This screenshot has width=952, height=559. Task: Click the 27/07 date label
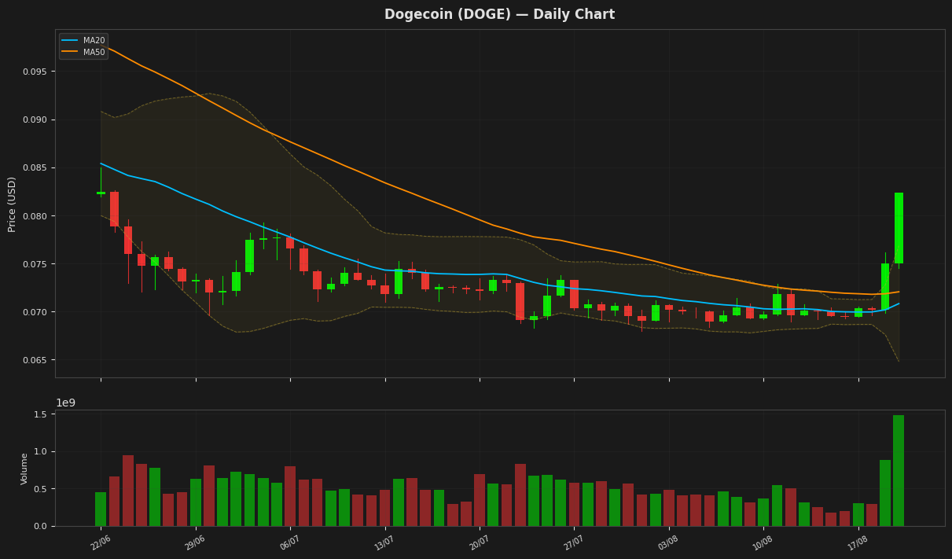(574, 543)
